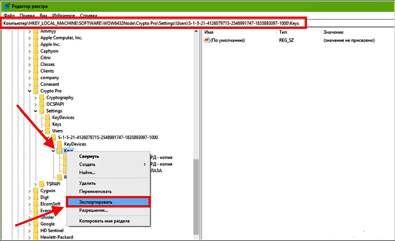Viewport: 395px width, 241px height.
Task: Open the Файл menu
Action: tap(9, 15)
